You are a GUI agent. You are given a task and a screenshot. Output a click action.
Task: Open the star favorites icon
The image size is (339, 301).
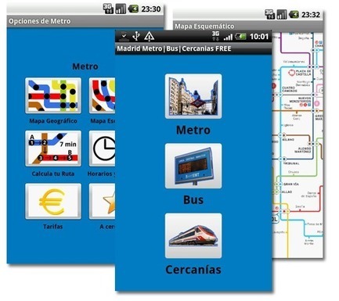coord(103,201)
